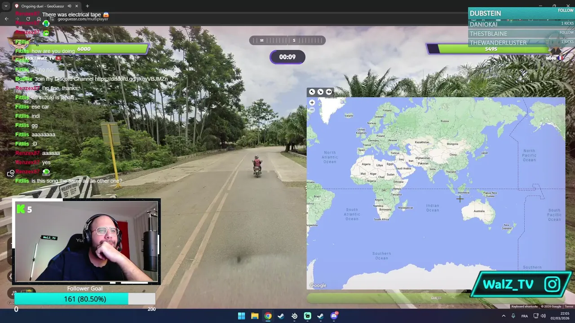Open a new Chrome tab
The width and height of the screenshot is (575, 323).
(87, 6)
